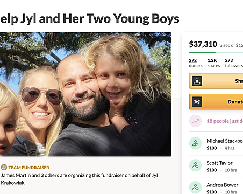Open the 272 donors list
Image resolution: width=243 pixels, height=194 pixels.
click(196, 63)
